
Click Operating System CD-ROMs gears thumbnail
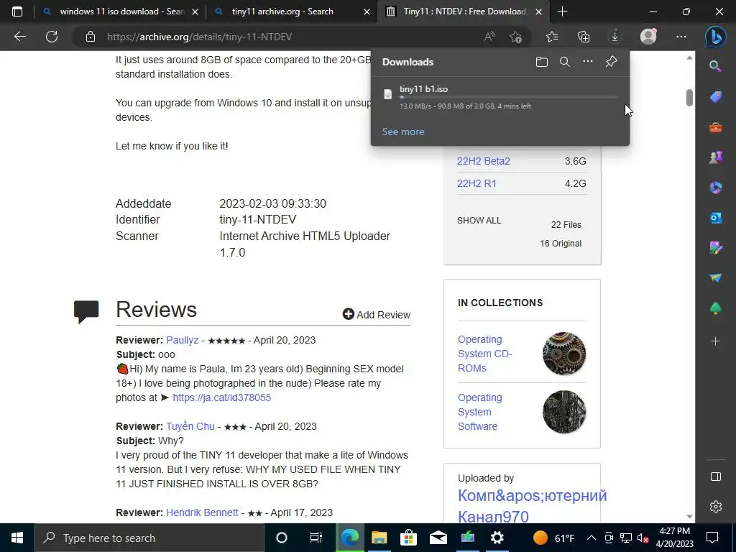click(564, 354)
